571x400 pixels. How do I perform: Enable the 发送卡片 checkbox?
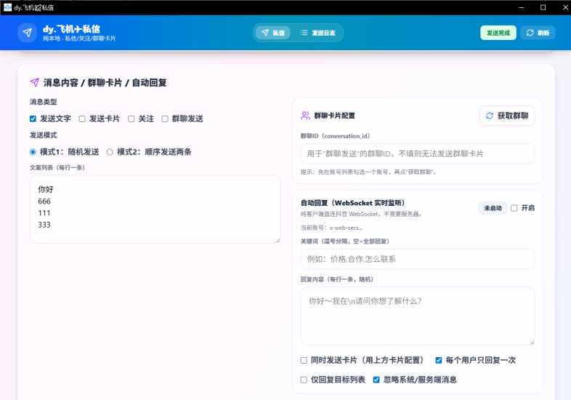[82, 119]
